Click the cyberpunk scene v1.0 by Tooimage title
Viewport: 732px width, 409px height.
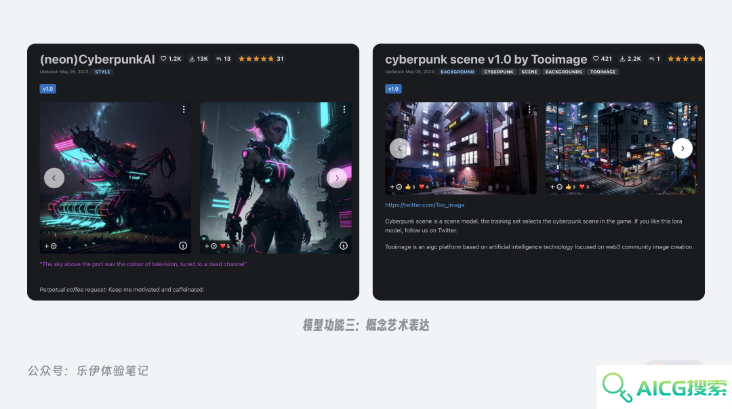[486, 59]
